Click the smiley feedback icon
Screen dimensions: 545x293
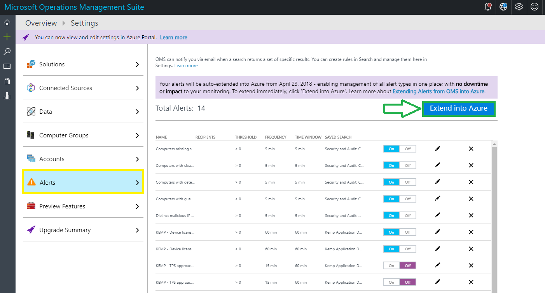click(x=535, y=7)
